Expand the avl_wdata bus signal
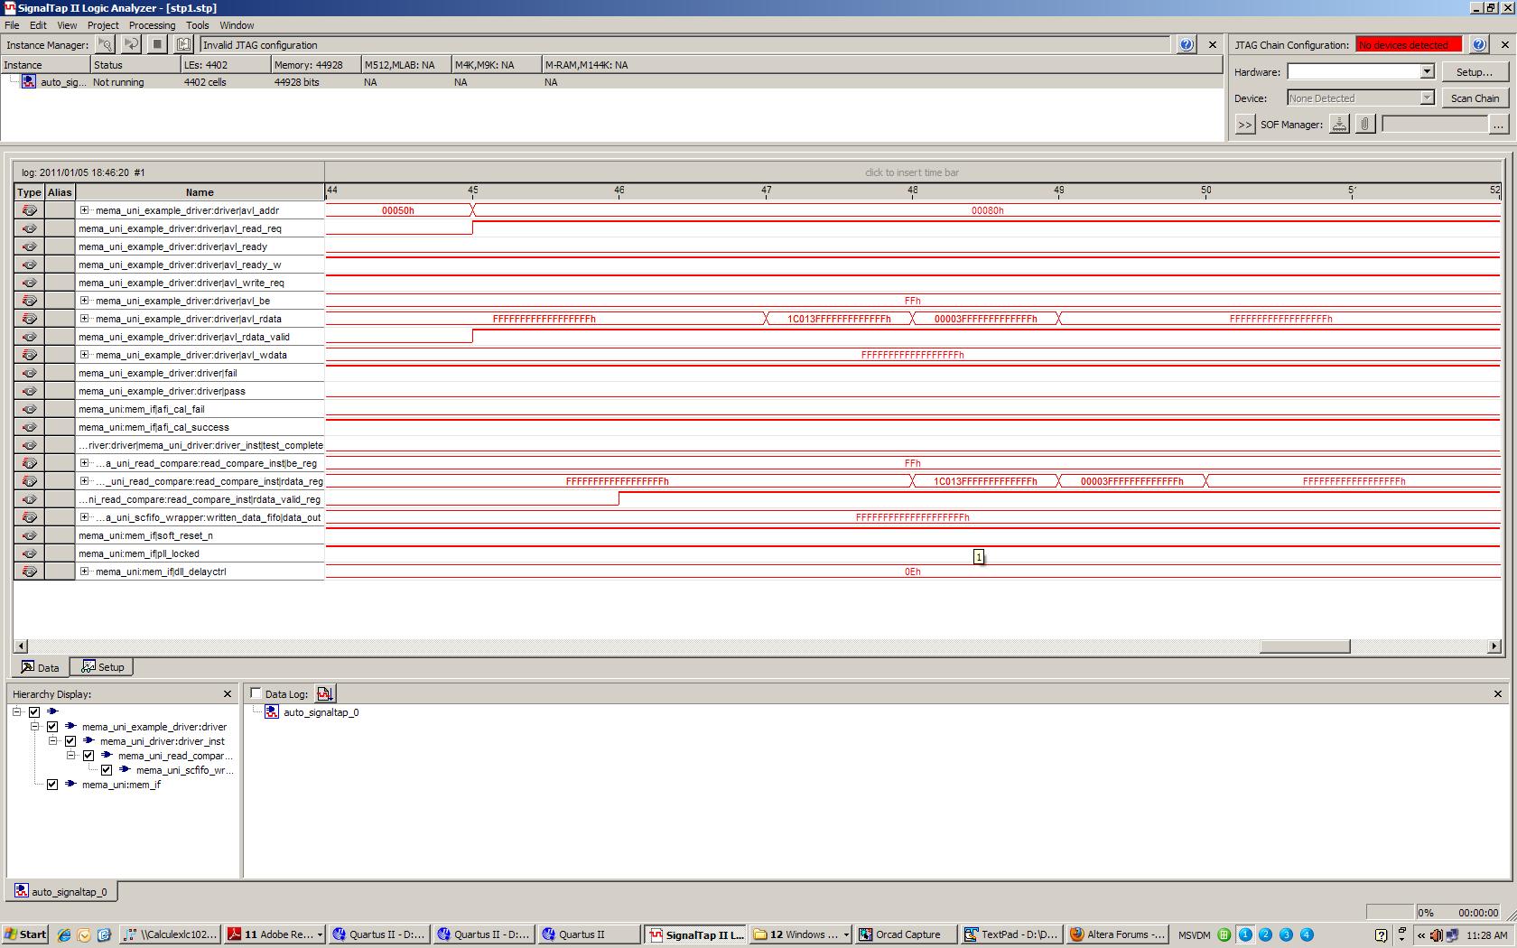The width and height of the screenshot is (1517, 948). 84,355
